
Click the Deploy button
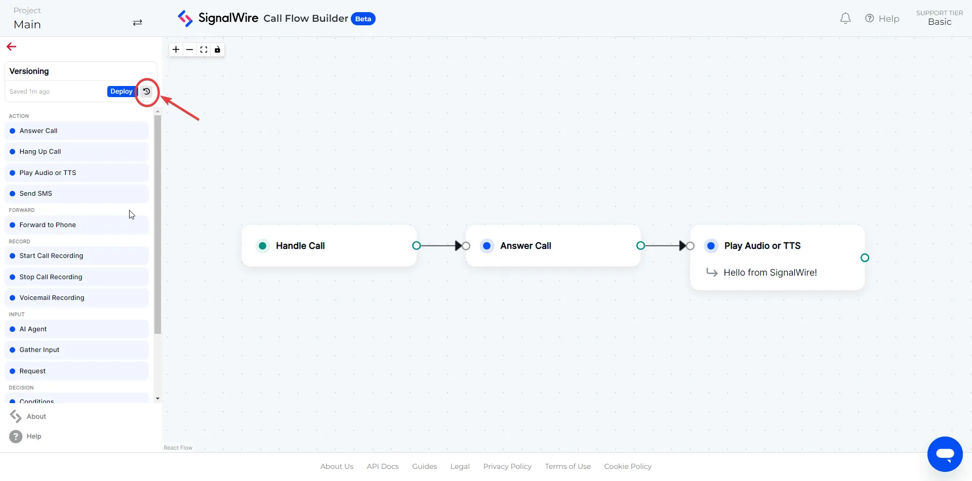click(121, 92)
